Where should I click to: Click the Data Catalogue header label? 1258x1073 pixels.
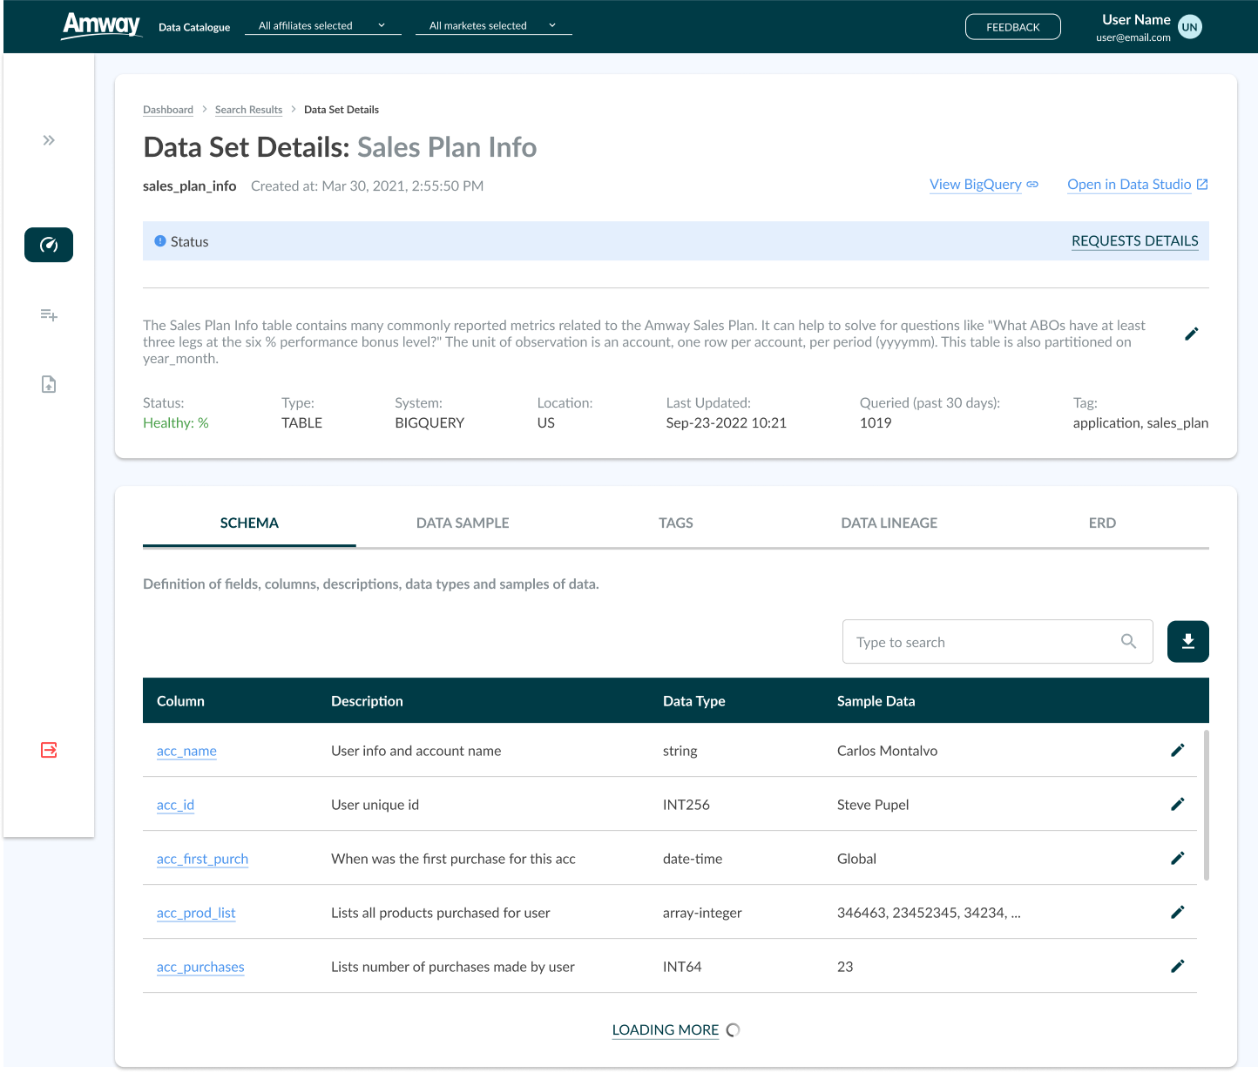[194, 27]
